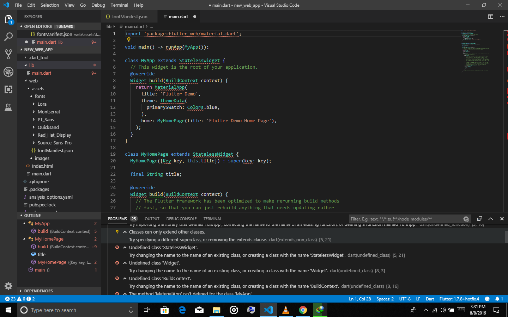The height and width of the screenshot is (317, 508).
Task: Open File Explorer from taskbar
Action: [x=217, y=310]
